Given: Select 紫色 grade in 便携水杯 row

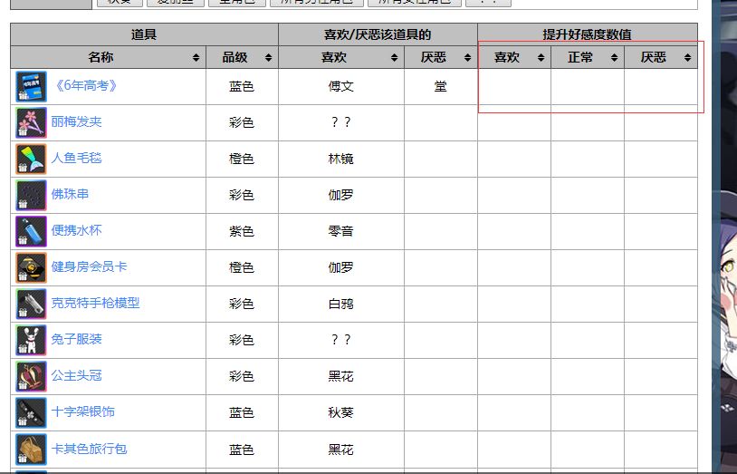Looking at the screenshot, I should [x=242, y=232].
